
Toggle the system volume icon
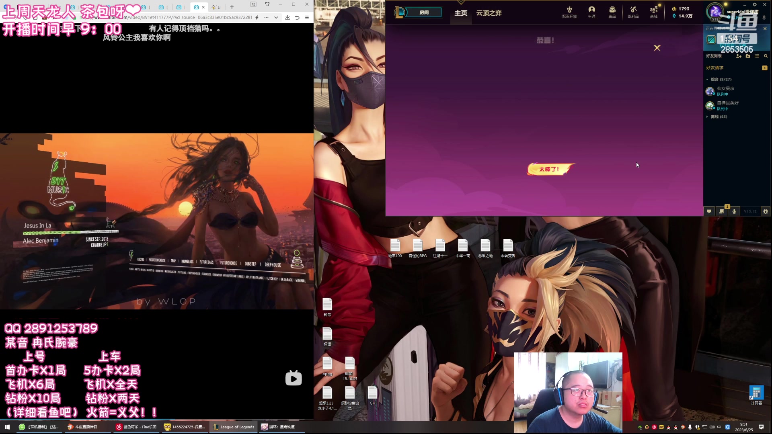point(712,427)
